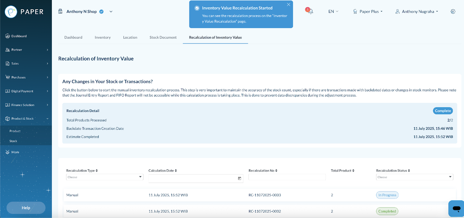Select recalculation number RC-11072025-0003
Viewport: 464px width, 218px height.
[265, 195]
